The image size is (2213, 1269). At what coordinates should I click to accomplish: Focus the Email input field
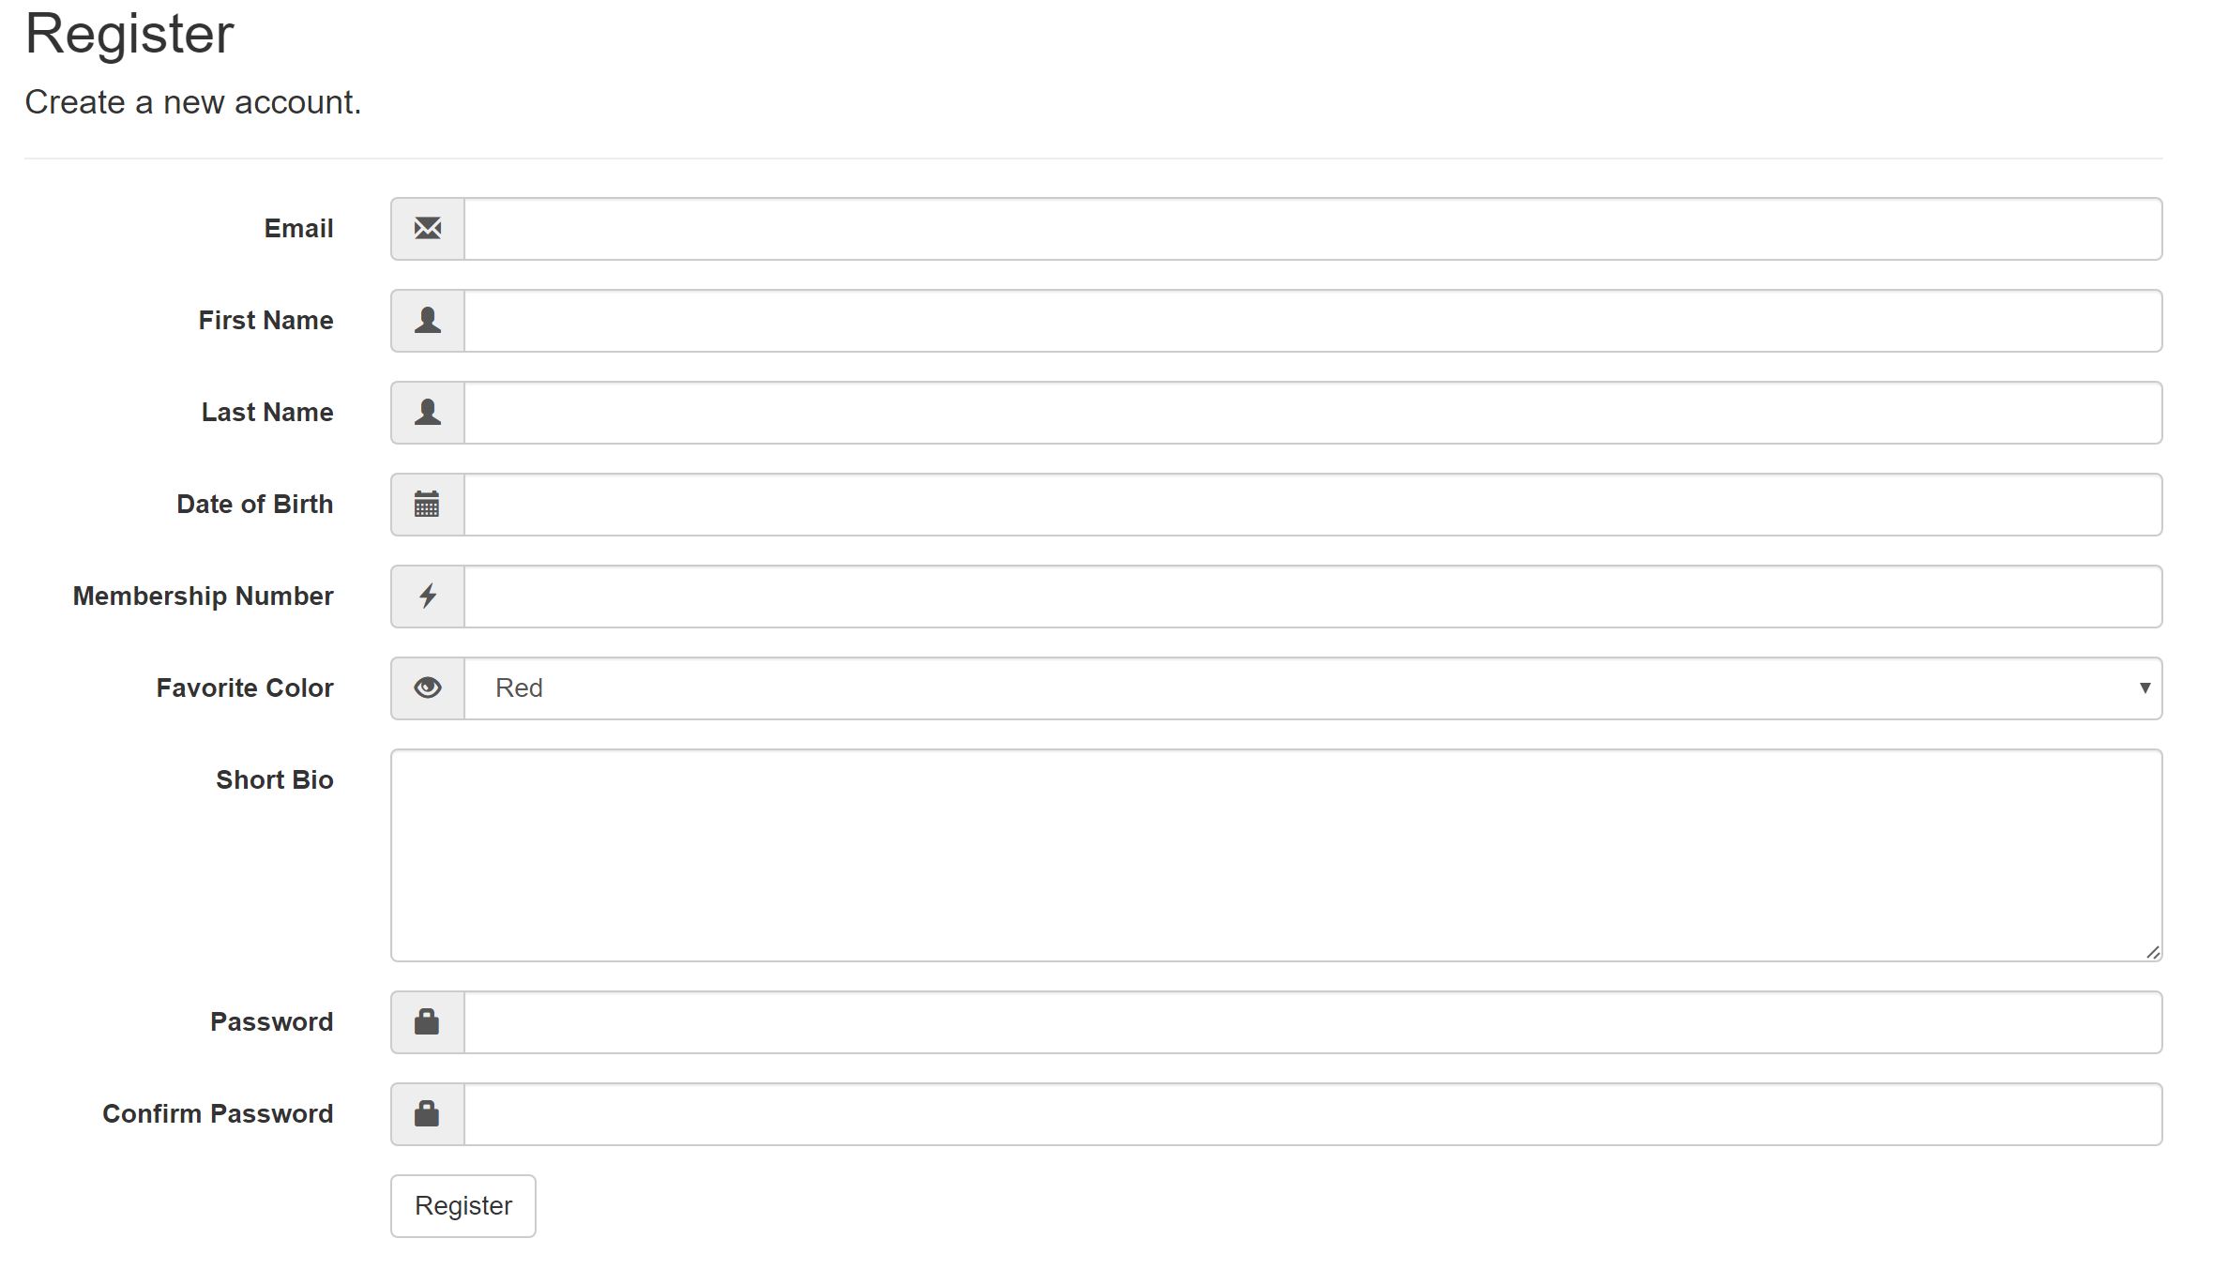click(x=1313, y=229)
